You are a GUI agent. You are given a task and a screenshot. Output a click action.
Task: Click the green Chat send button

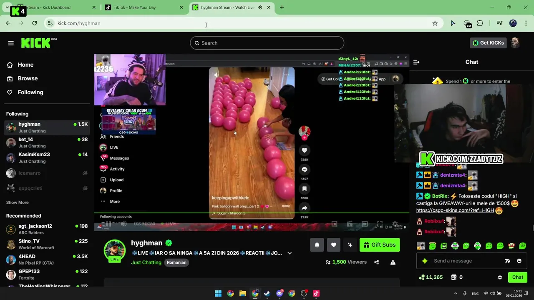pos(517,277)
